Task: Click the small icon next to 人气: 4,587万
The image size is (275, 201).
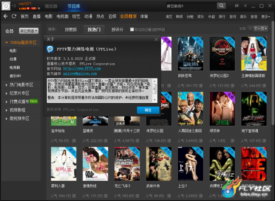Action: tap(137, 141)
